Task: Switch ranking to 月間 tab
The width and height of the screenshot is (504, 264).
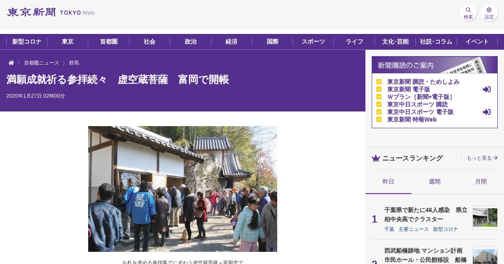Action: click(x=481, y=181)
